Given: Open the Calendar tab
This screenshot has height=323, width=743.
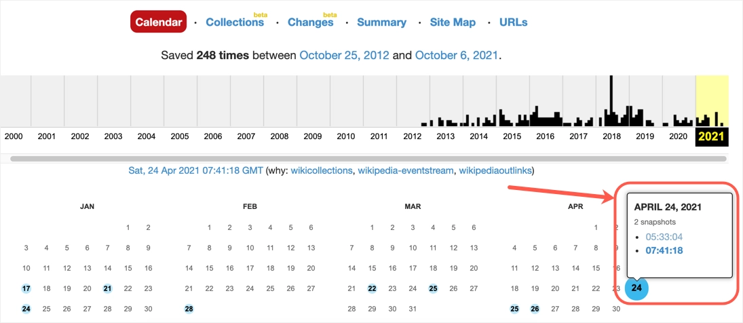Looking at the screenshot, I should [158, 22].
